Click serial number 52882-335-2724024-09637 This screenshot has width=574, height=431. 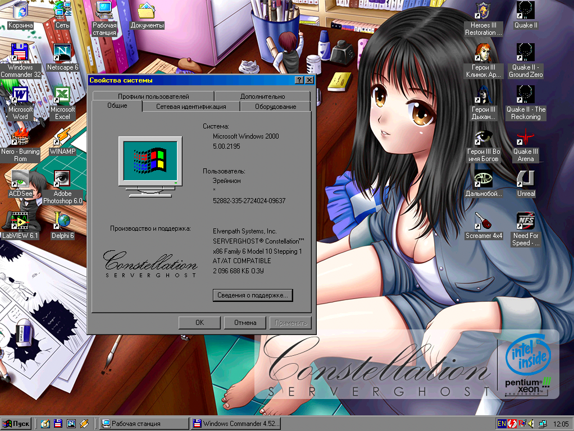coord(249,200)
